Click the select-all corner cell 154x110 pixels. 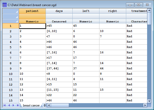[x=10, y=11]
